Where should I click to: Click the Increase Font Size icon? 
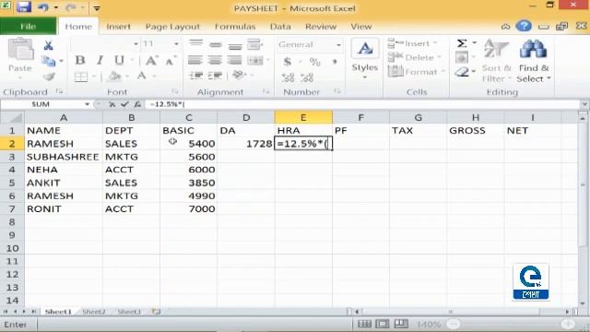tap(151, 60)
